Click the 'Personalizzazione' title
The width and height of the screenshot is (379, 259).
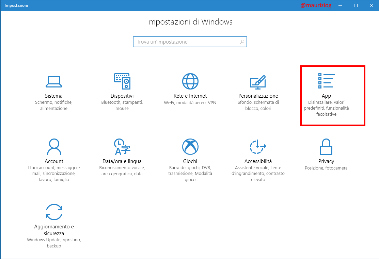258,96
